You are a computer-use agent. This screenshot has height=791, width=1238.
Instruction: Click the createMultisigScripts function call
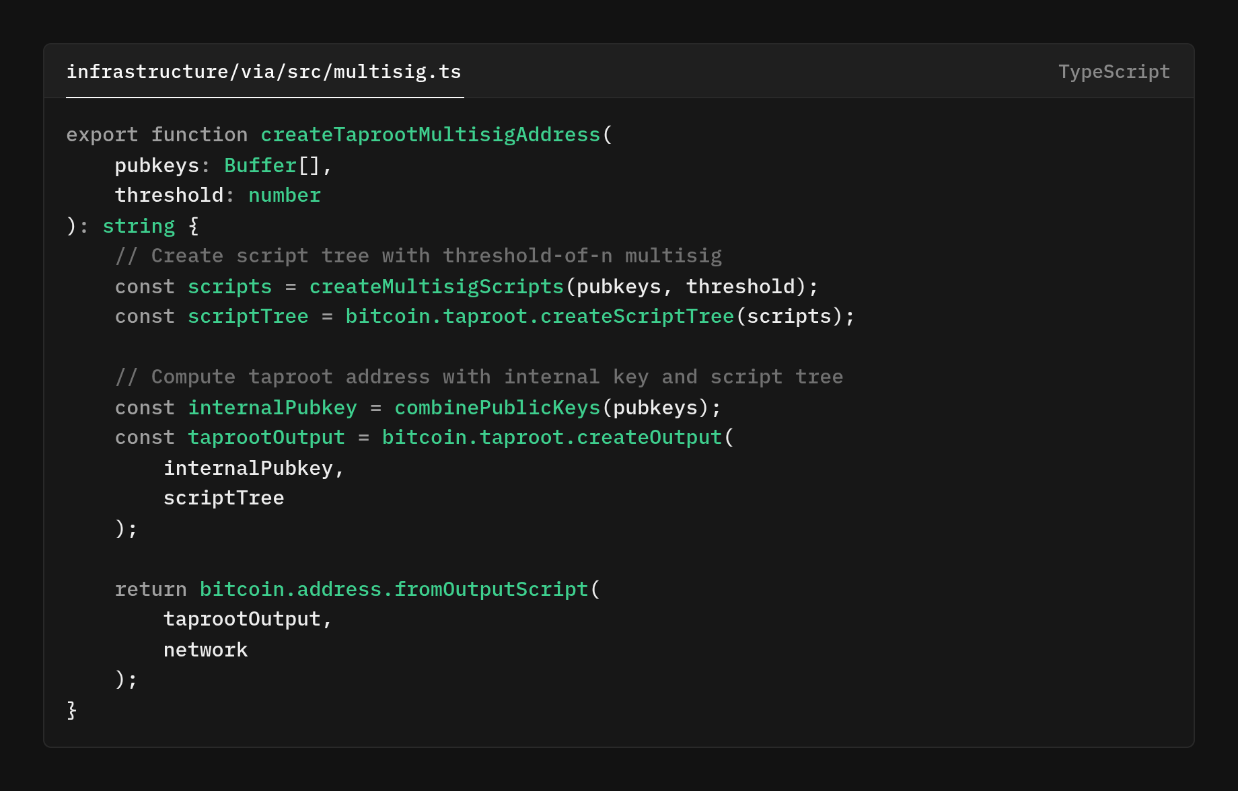tap(436, 287)
